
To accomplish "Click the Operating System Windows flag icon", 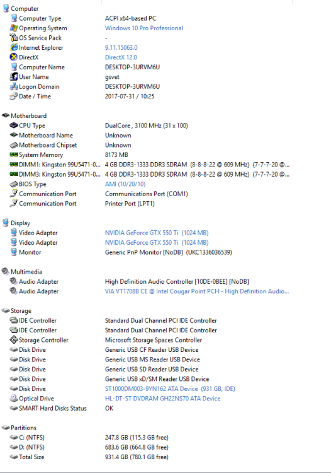I will click(14, 28).
